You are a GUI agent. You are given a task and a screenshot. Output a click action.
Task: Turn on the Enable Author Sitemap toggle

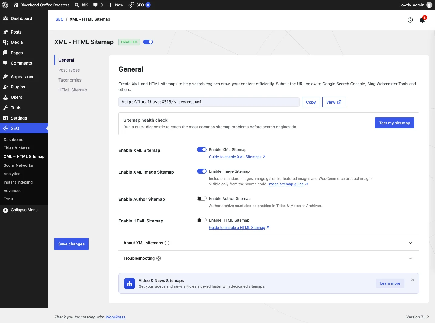click(x=202, y=198)
